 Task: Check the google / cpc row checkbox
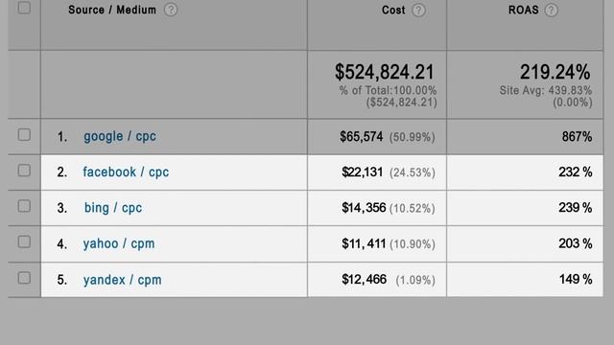tap(24, 134)
